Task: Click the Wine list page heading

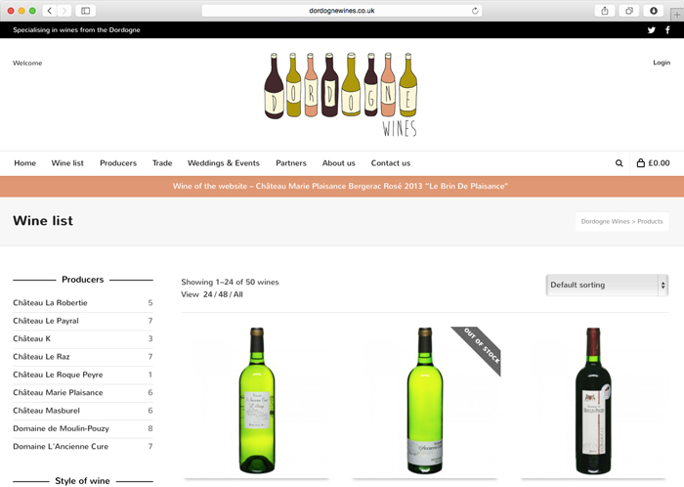Action: pyautogui.click(x=43, y=221)
